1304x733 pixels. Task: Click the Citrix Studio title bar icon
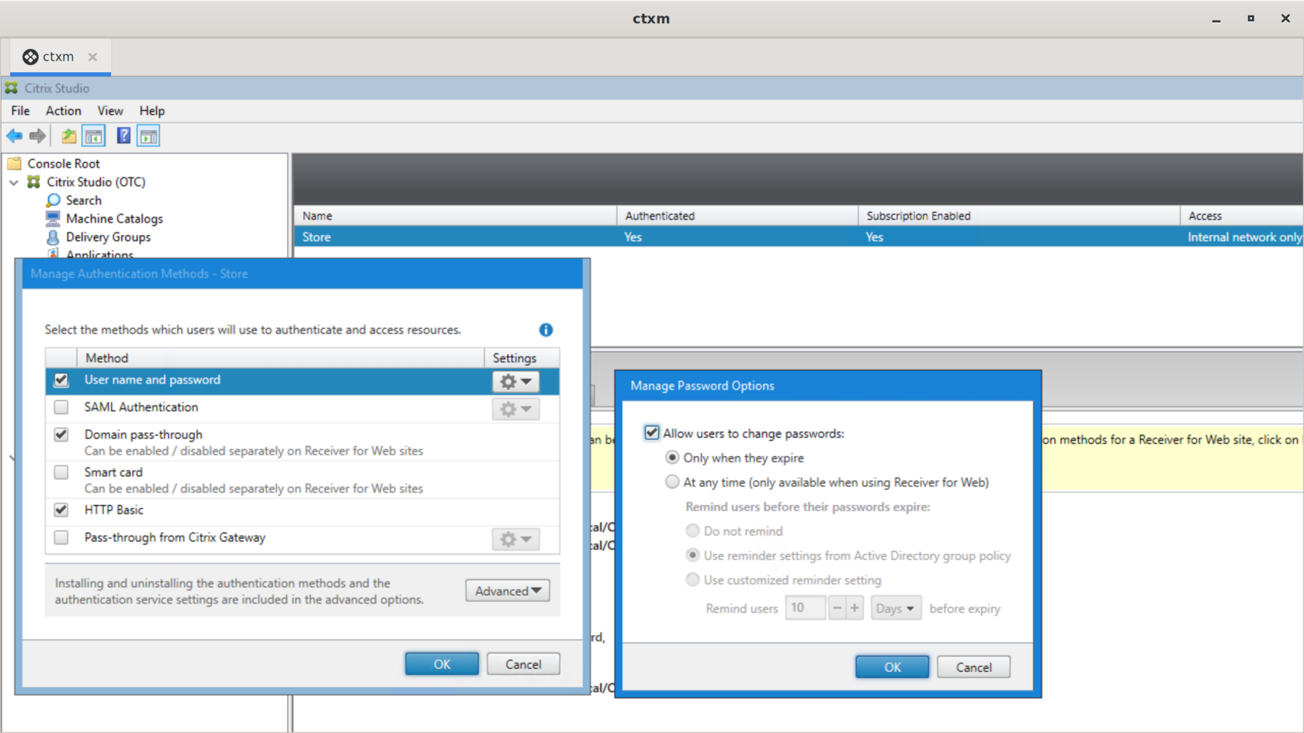click(x=12, y=88)
